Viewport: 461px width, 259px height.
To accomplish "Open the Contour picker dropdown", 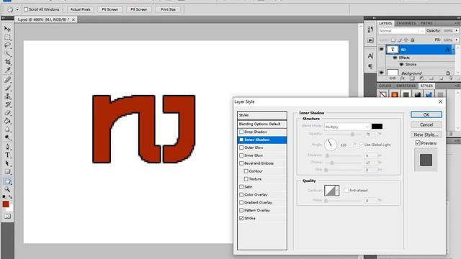I will tap(337, 190).
